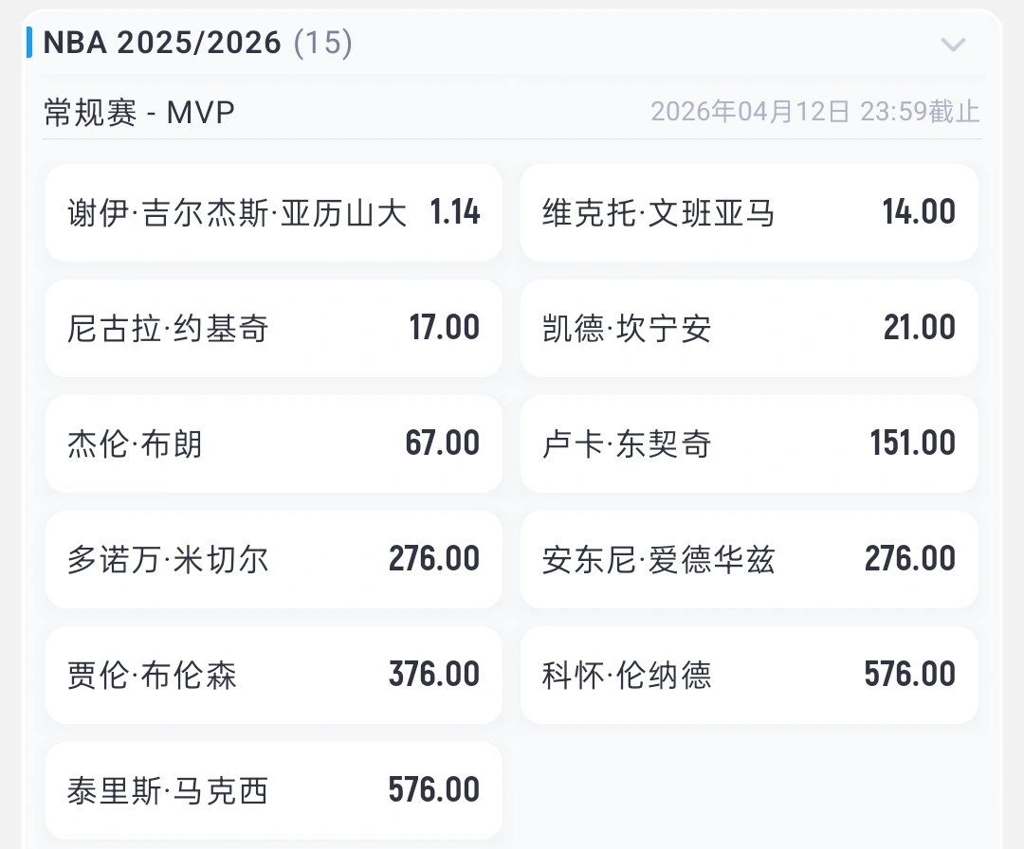
Task: Select 贾伦·布伦森 at odds 376.00
Action: [273, 675]
